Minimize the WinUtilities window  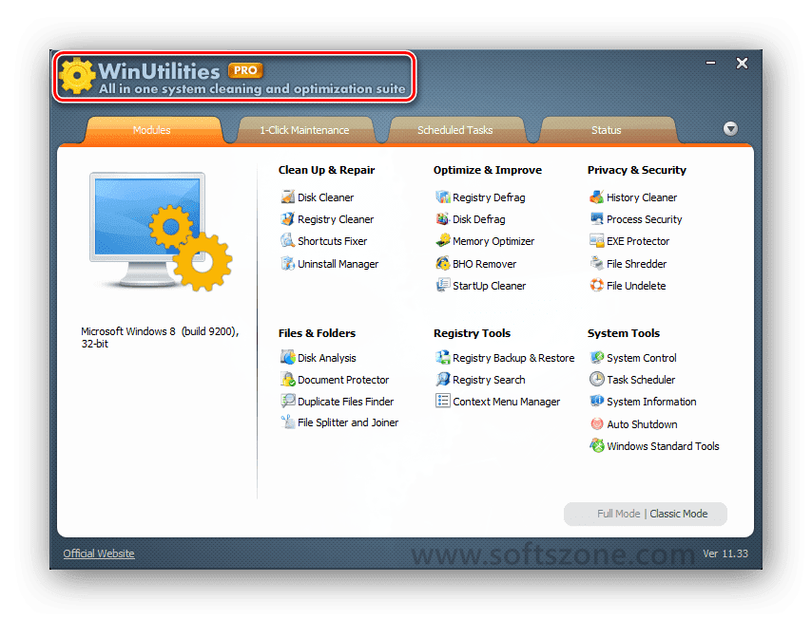pyautogui.click(x=710, y=63)
